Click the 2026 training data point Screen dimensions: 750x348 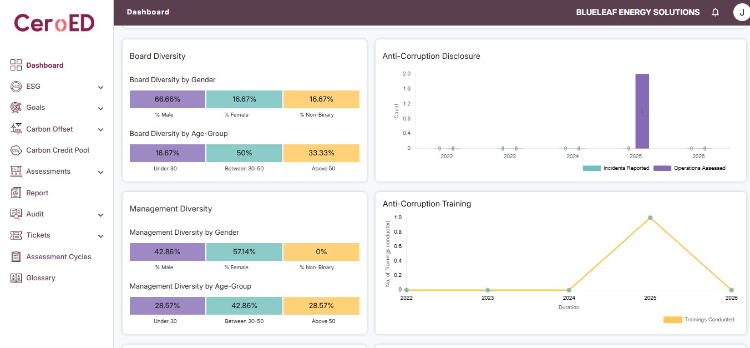click(731, 290)
